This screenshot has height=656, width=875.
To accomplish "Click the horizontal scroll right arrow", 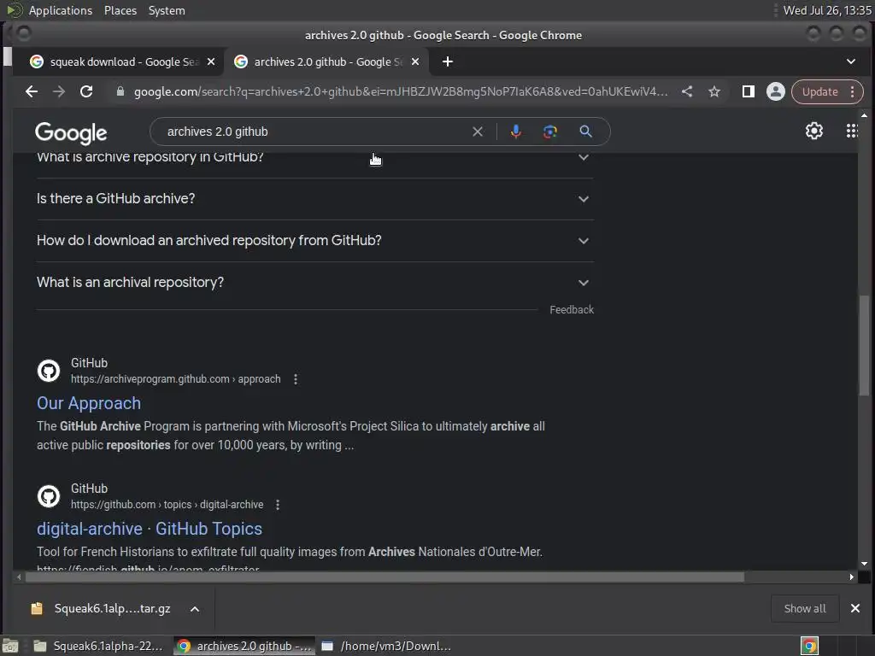I will 852,577.
